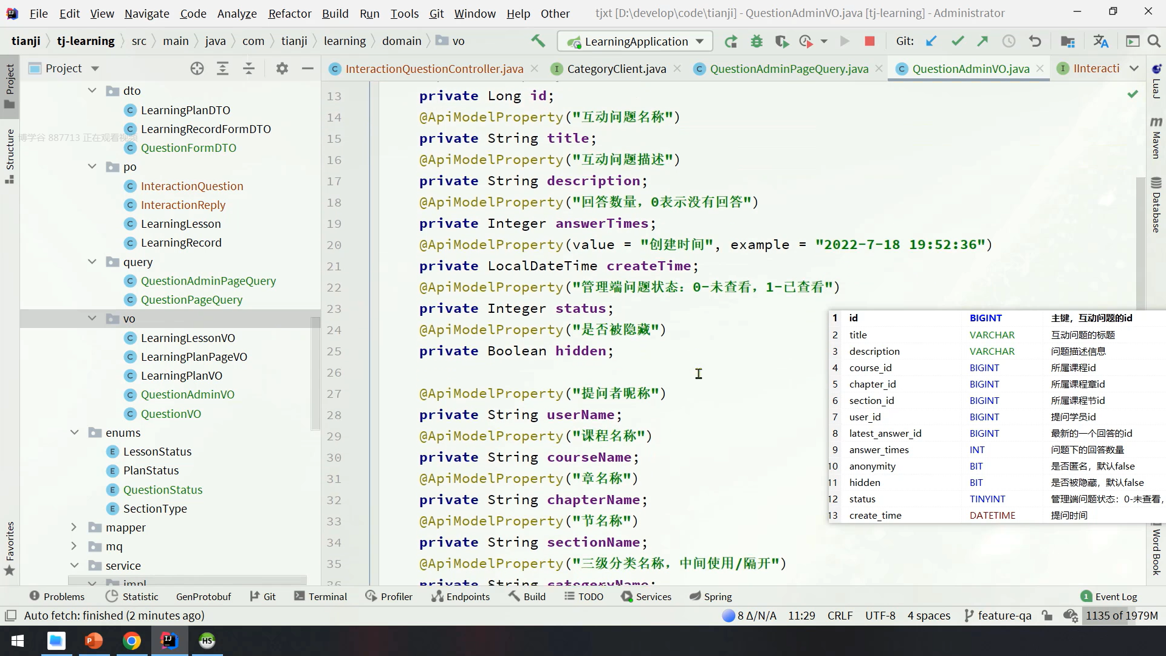Click Git commit checkmark icon
This screenshot has height=656, width=1166.
958,41
